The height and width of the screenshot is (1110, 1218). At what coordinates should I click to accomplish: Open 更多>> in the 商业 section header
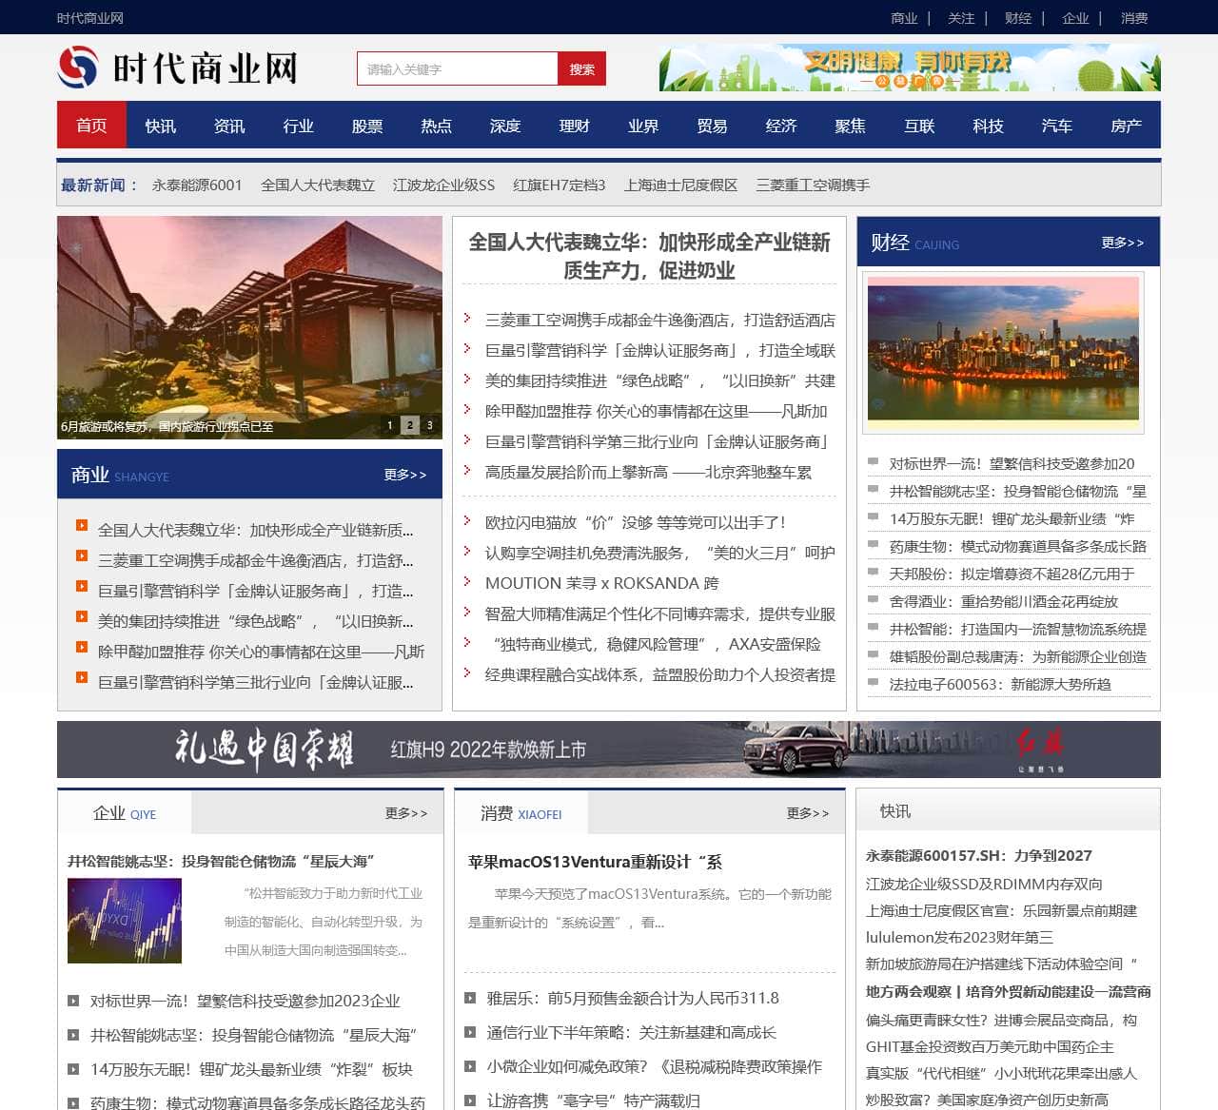click(x=405, y=475)
